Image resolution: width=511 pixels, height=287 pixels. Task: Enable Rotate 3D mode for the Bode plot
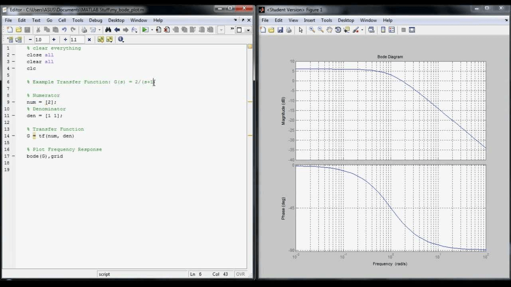coord(338,30)
